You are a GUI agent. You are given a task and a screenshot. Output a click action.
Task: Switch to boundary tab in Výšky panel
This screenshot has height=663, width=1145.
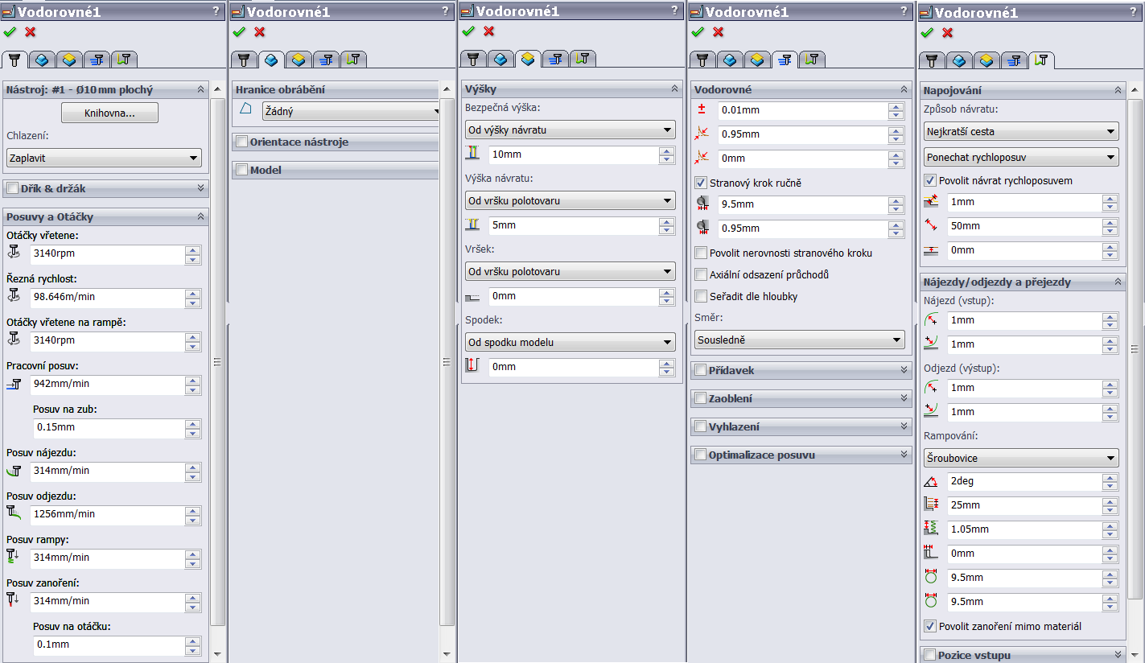[500, 60]
